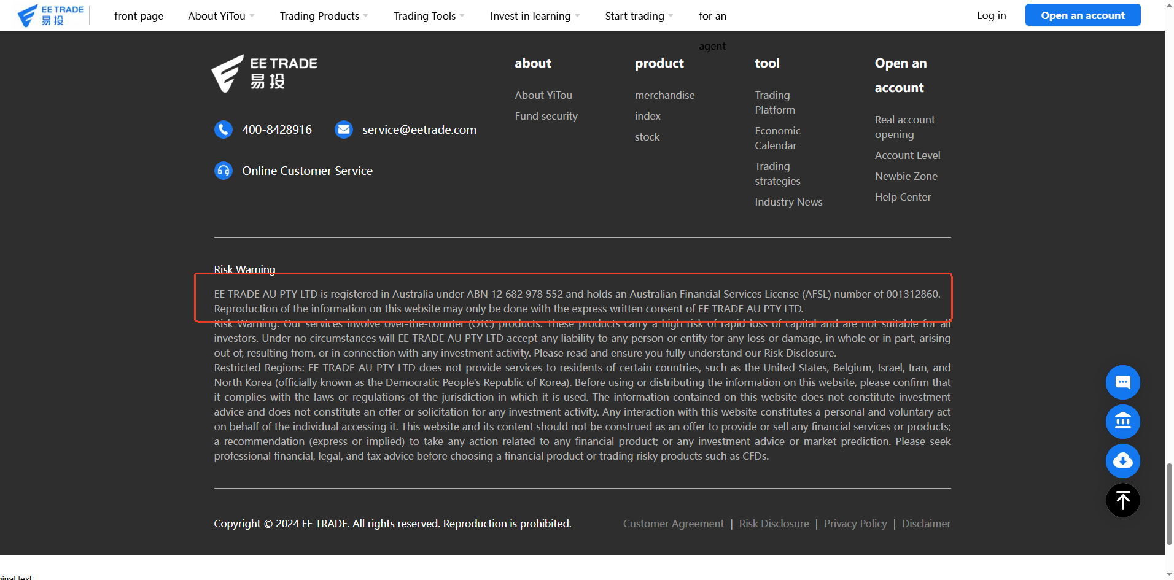
Task: Open the Trading Tools menu
Action: tap(425, 16)
